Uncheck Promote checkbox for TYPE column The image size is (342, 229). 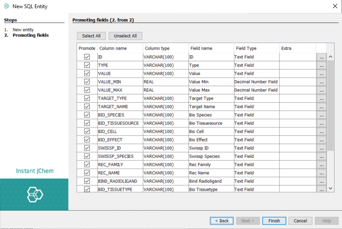click(87, 65)
